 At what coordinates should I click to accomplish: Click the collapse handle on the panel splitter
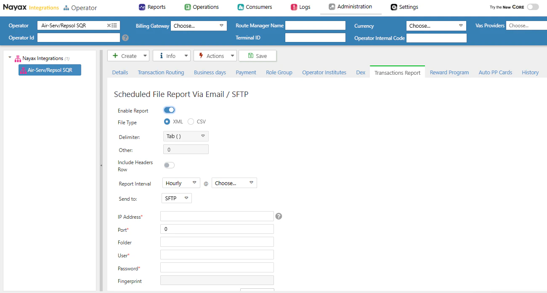[101, 166]
